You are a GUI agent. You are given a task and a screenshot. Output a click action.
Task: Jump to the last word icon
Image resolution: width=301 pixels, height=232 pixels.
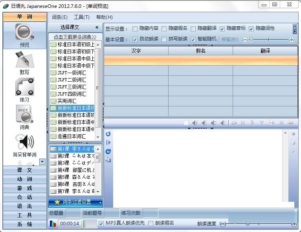pos(281,123)
